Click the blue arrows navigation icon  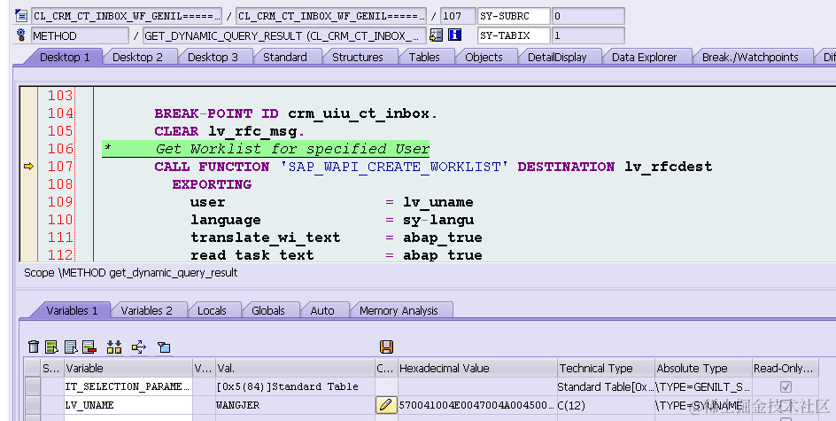click(139, 347)
